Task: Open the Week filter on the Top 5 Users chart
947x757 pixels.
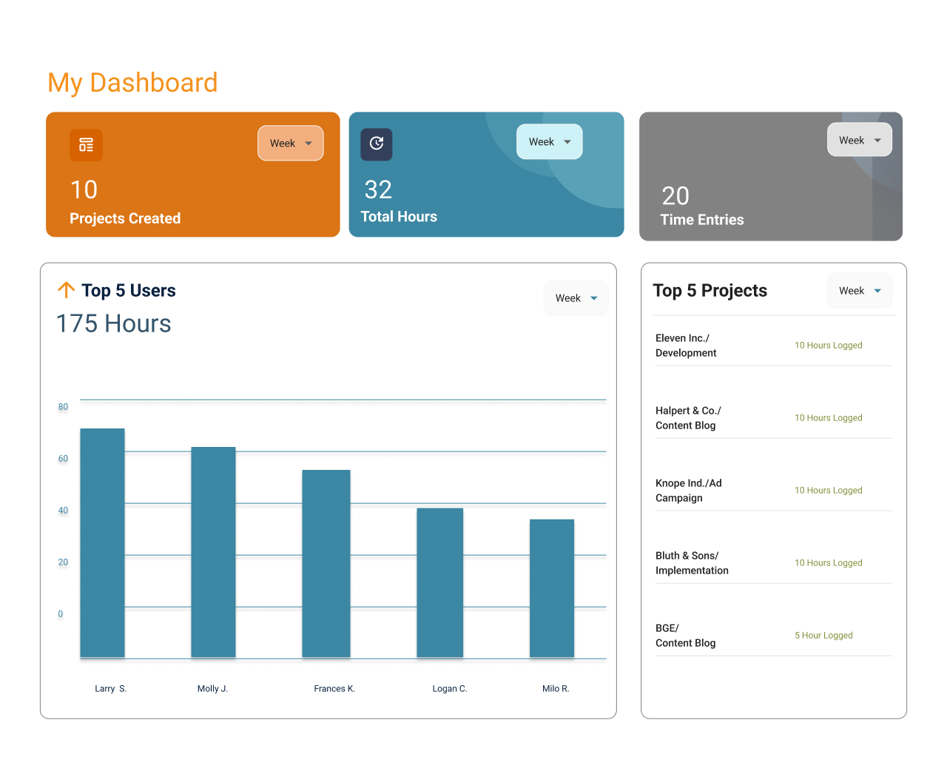Action: 576,297
